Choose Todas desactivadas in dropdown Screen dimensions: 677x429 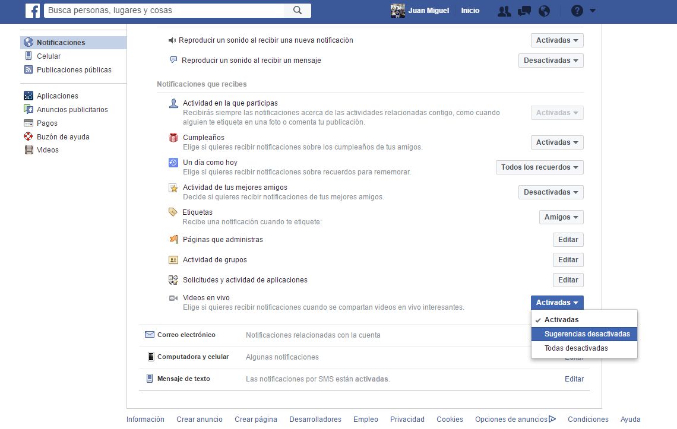pyautogui.click(x=576, y=348)
